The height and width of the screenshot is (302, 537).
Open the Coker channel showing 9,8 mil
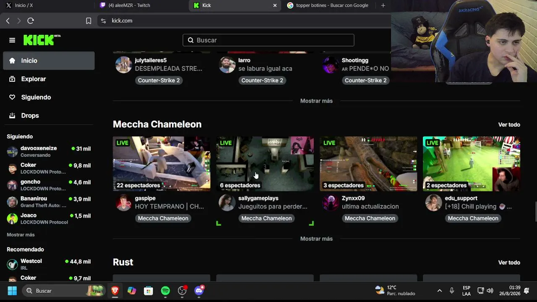[49, 168]
